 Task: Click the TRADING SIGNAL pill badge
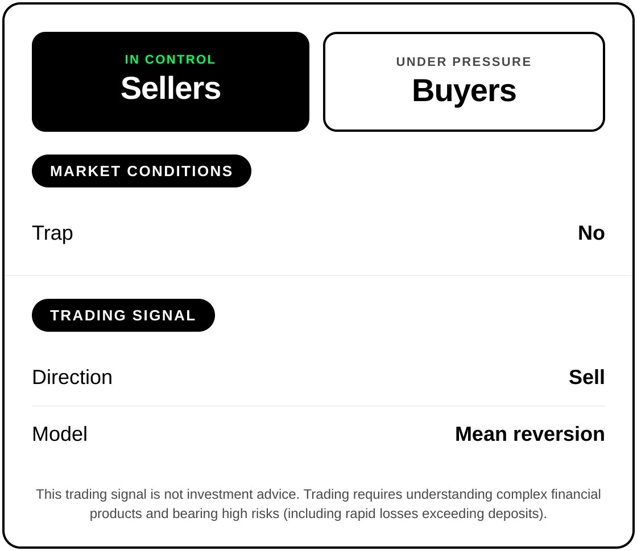tap(123, 315)
